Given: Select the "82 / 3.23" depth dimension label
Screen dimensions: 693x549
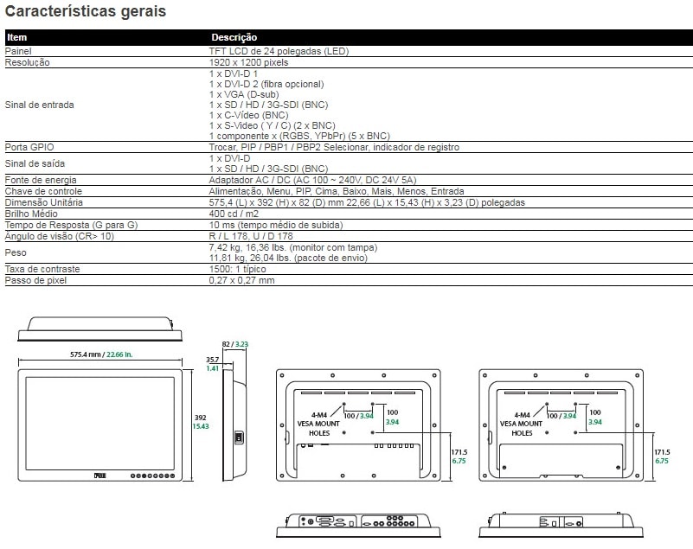Looking at the screenshot, I should (x=234, y=344).
